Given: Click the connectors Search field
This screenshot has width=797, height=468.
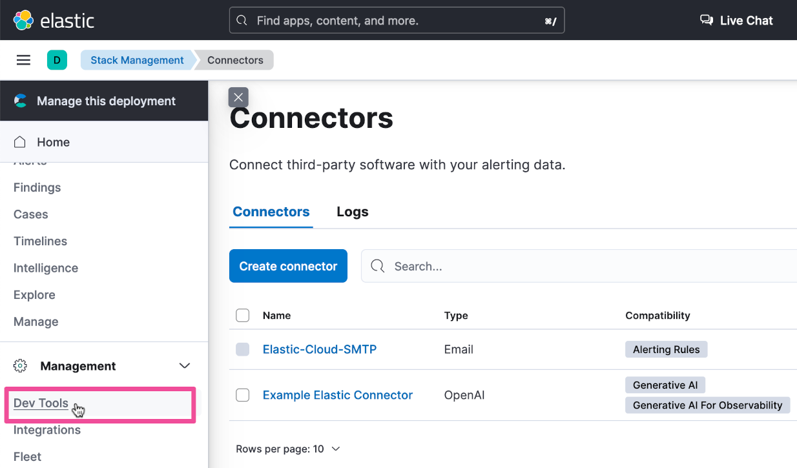Looking at the screenshot, I should (581, 266).
